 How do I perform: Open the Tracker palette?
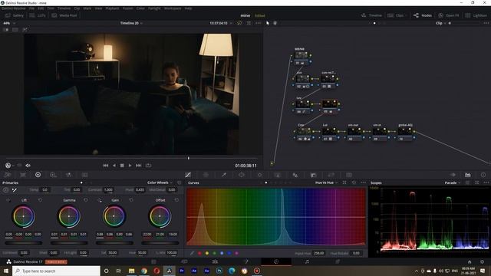(259, 175)
